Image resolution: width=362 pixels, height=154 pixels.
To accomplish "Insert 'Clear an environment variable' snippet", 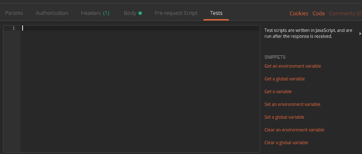I will click(294, 130).
